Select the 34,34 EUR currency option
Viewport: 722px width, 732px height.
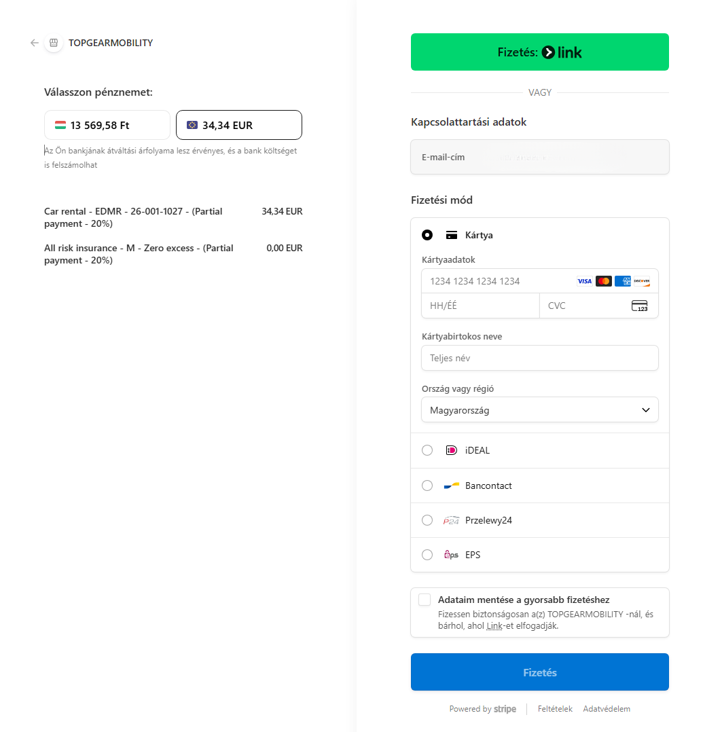(x=238, y=125)
